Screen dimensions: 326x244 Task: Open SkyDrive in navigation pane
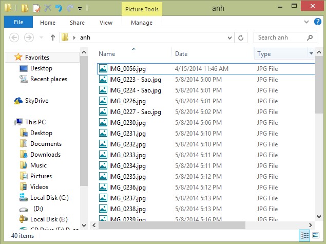(36, 101)
